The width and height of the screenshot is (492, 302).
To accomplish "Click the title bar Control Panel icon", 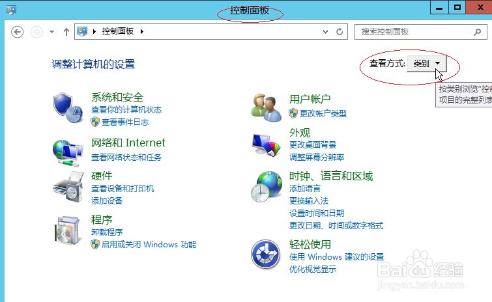I will 11,9.
